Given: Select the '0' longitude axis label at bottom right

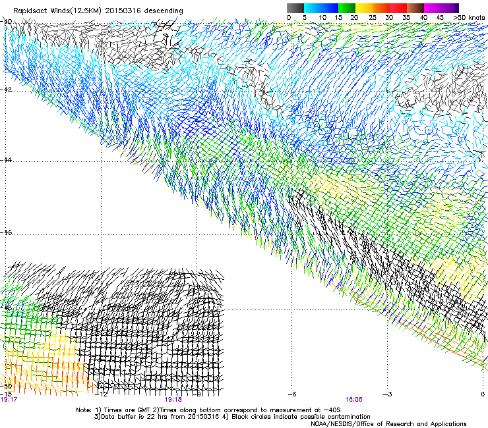Looking at the screenshot, I should click(483, 394).
